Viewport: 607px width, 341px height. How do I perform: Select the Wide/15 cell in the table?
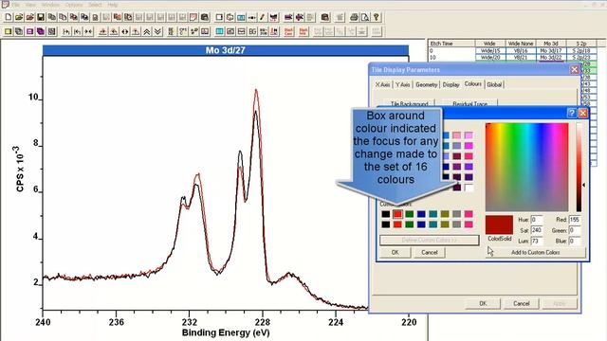pyautogui.click(x=490, y=50)
